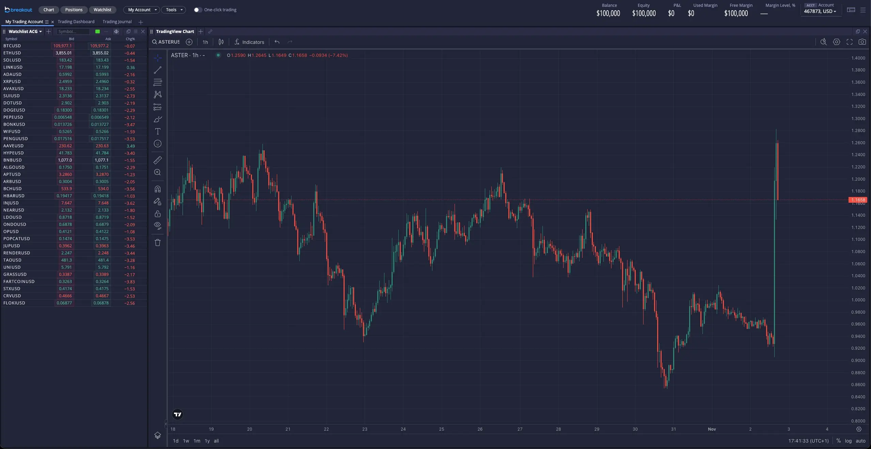Viewport: 871px width, 449px height.
Task: Toggle log scale on chart
Action: pos(848,441)
